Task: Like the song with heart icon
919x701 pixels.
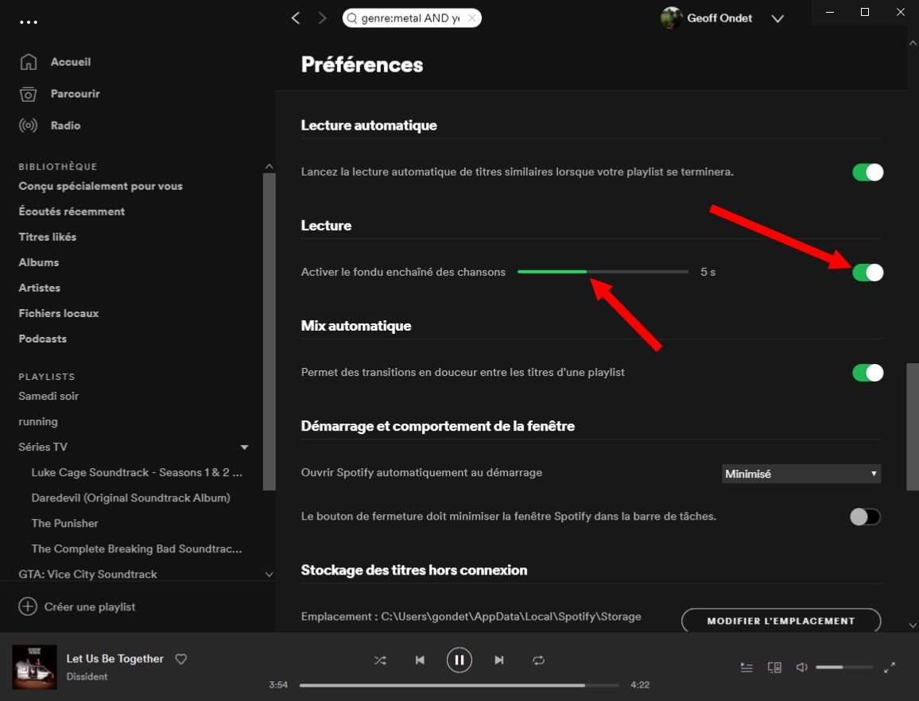Action: click(181, 660)
